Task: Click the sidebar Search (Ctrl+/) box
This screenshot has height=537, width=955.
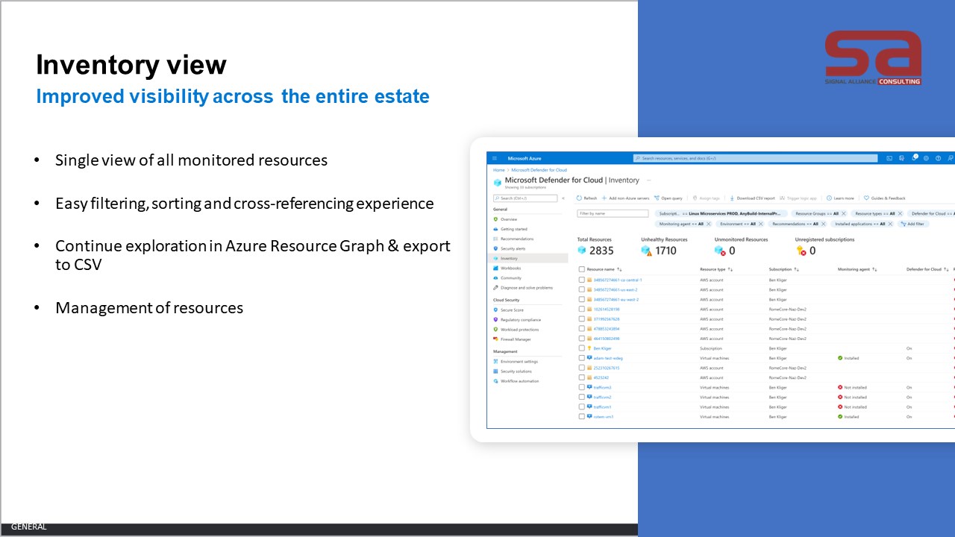Action: tap(525, 198)
